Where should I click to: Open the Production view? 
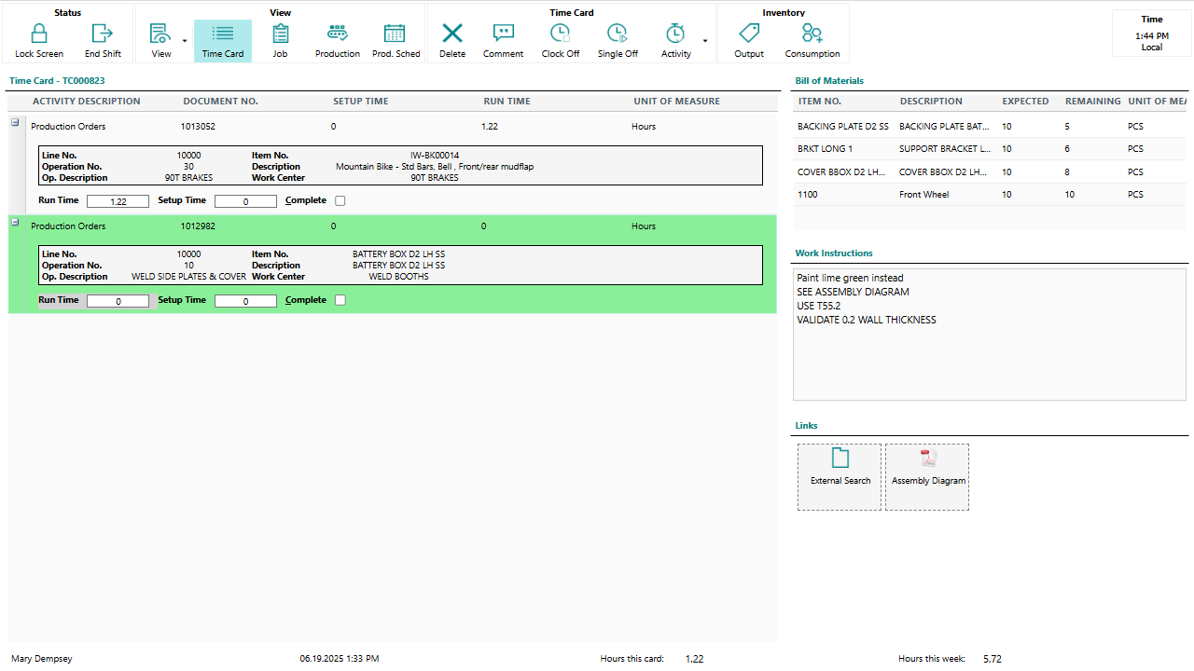pyautogui.click(x=337, y=41)
